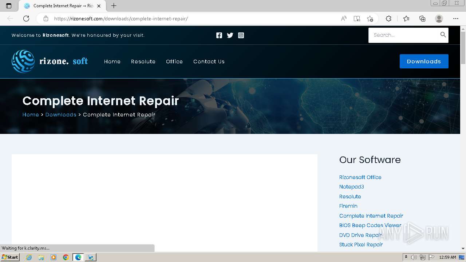Open Edge Settings and more menu
This screenshot has height=262, width=466.
(456, 19)
